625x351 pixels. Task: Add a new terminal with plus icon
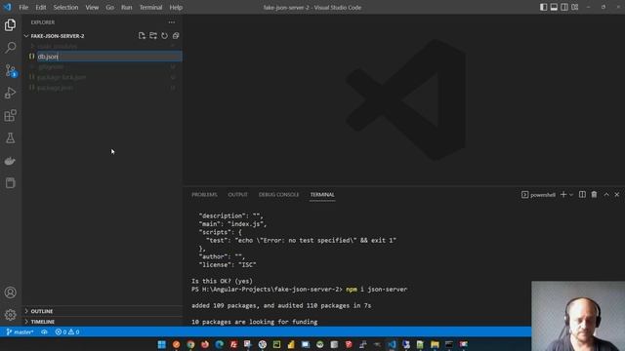pyautogui.click(x=563, y=195)
